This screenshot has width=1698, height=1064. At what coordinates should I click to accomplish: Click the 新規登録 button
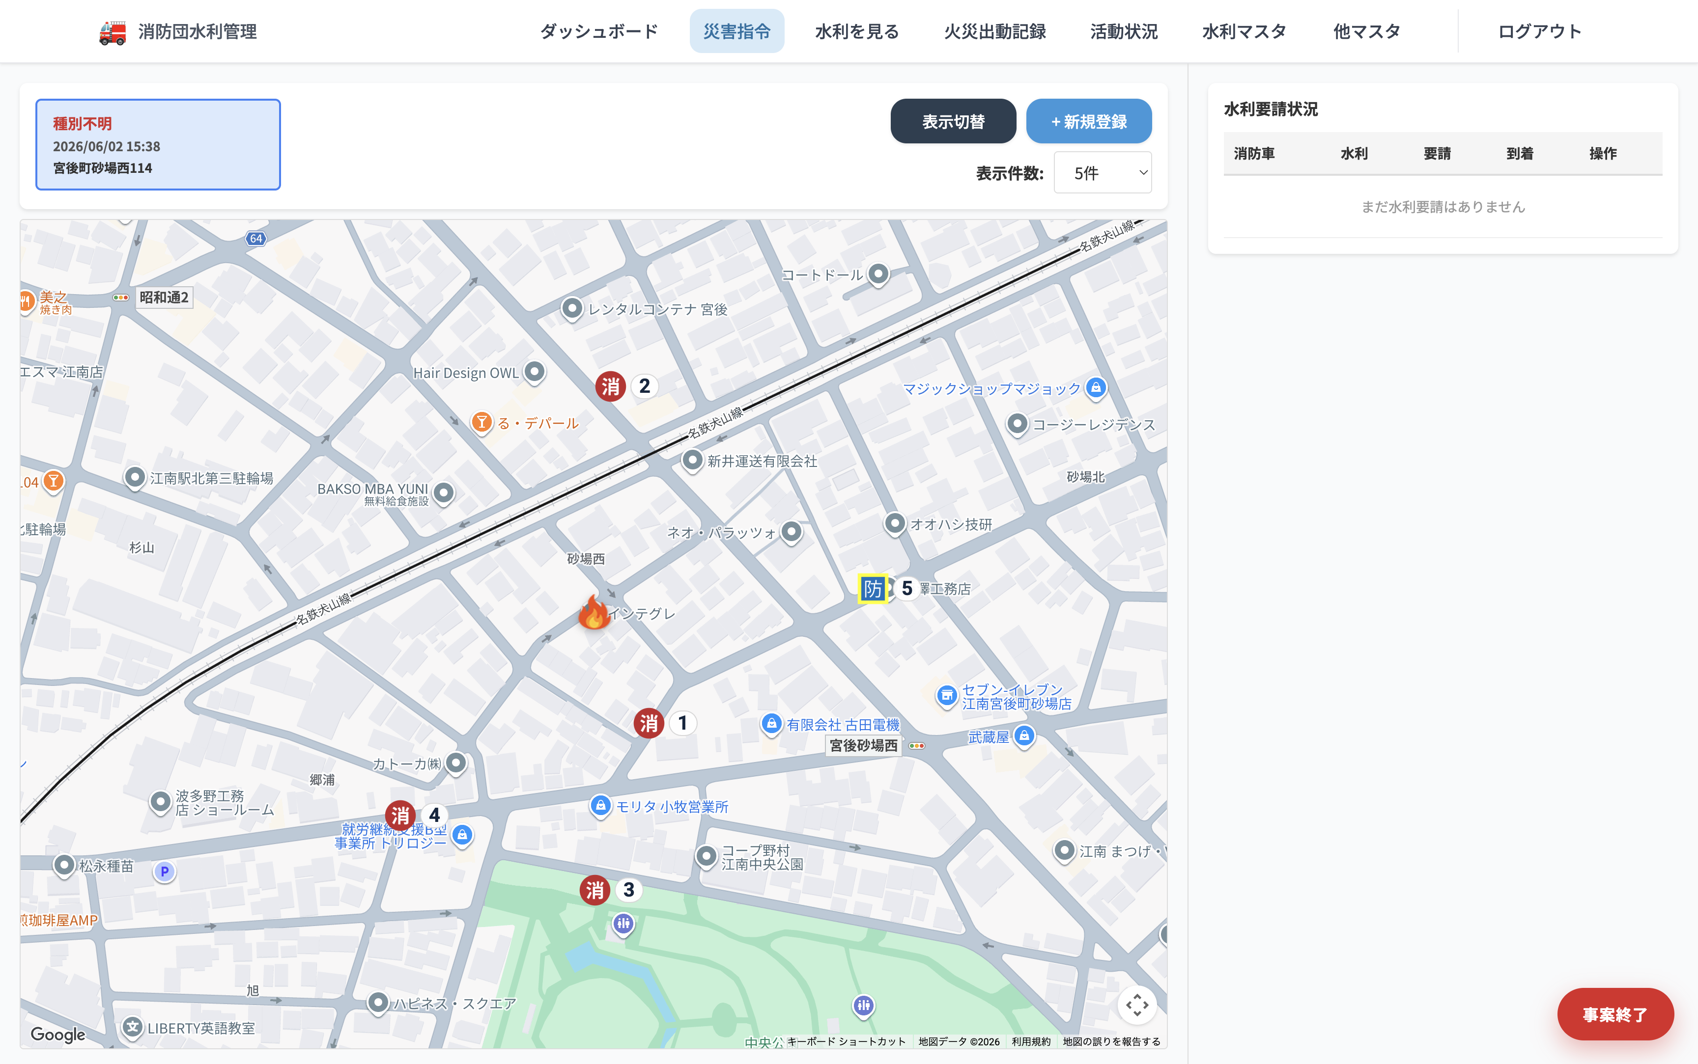coord(1089,121)
